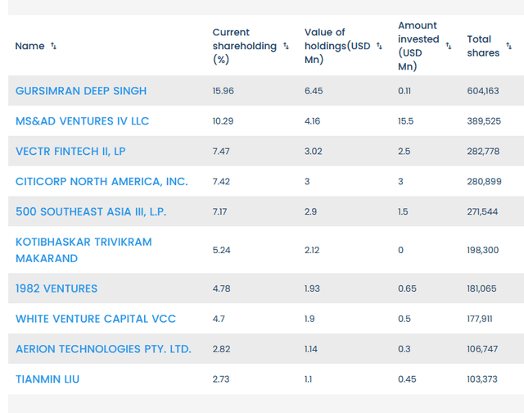Click the sort arrows beside Name header

point(54,46)
